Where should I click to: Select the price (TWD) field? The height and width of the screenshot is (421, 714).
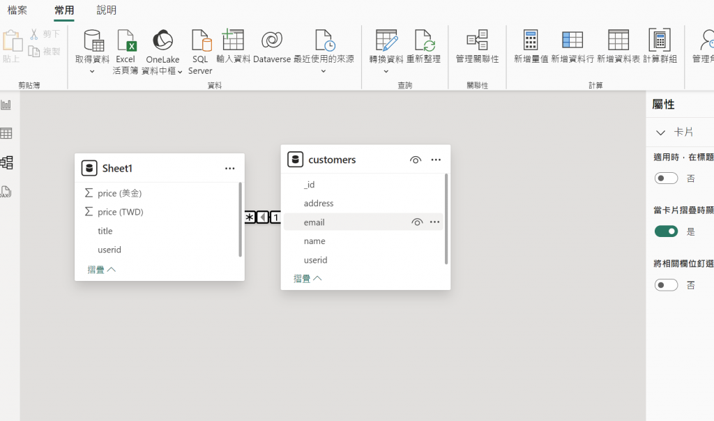(x=120, y=212)
